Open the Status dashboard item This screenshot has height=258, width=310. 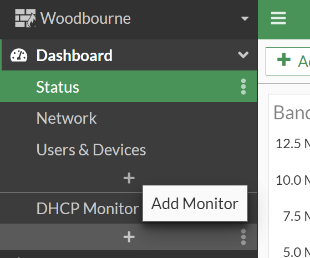pyautogui.click(x=129, y=87)
